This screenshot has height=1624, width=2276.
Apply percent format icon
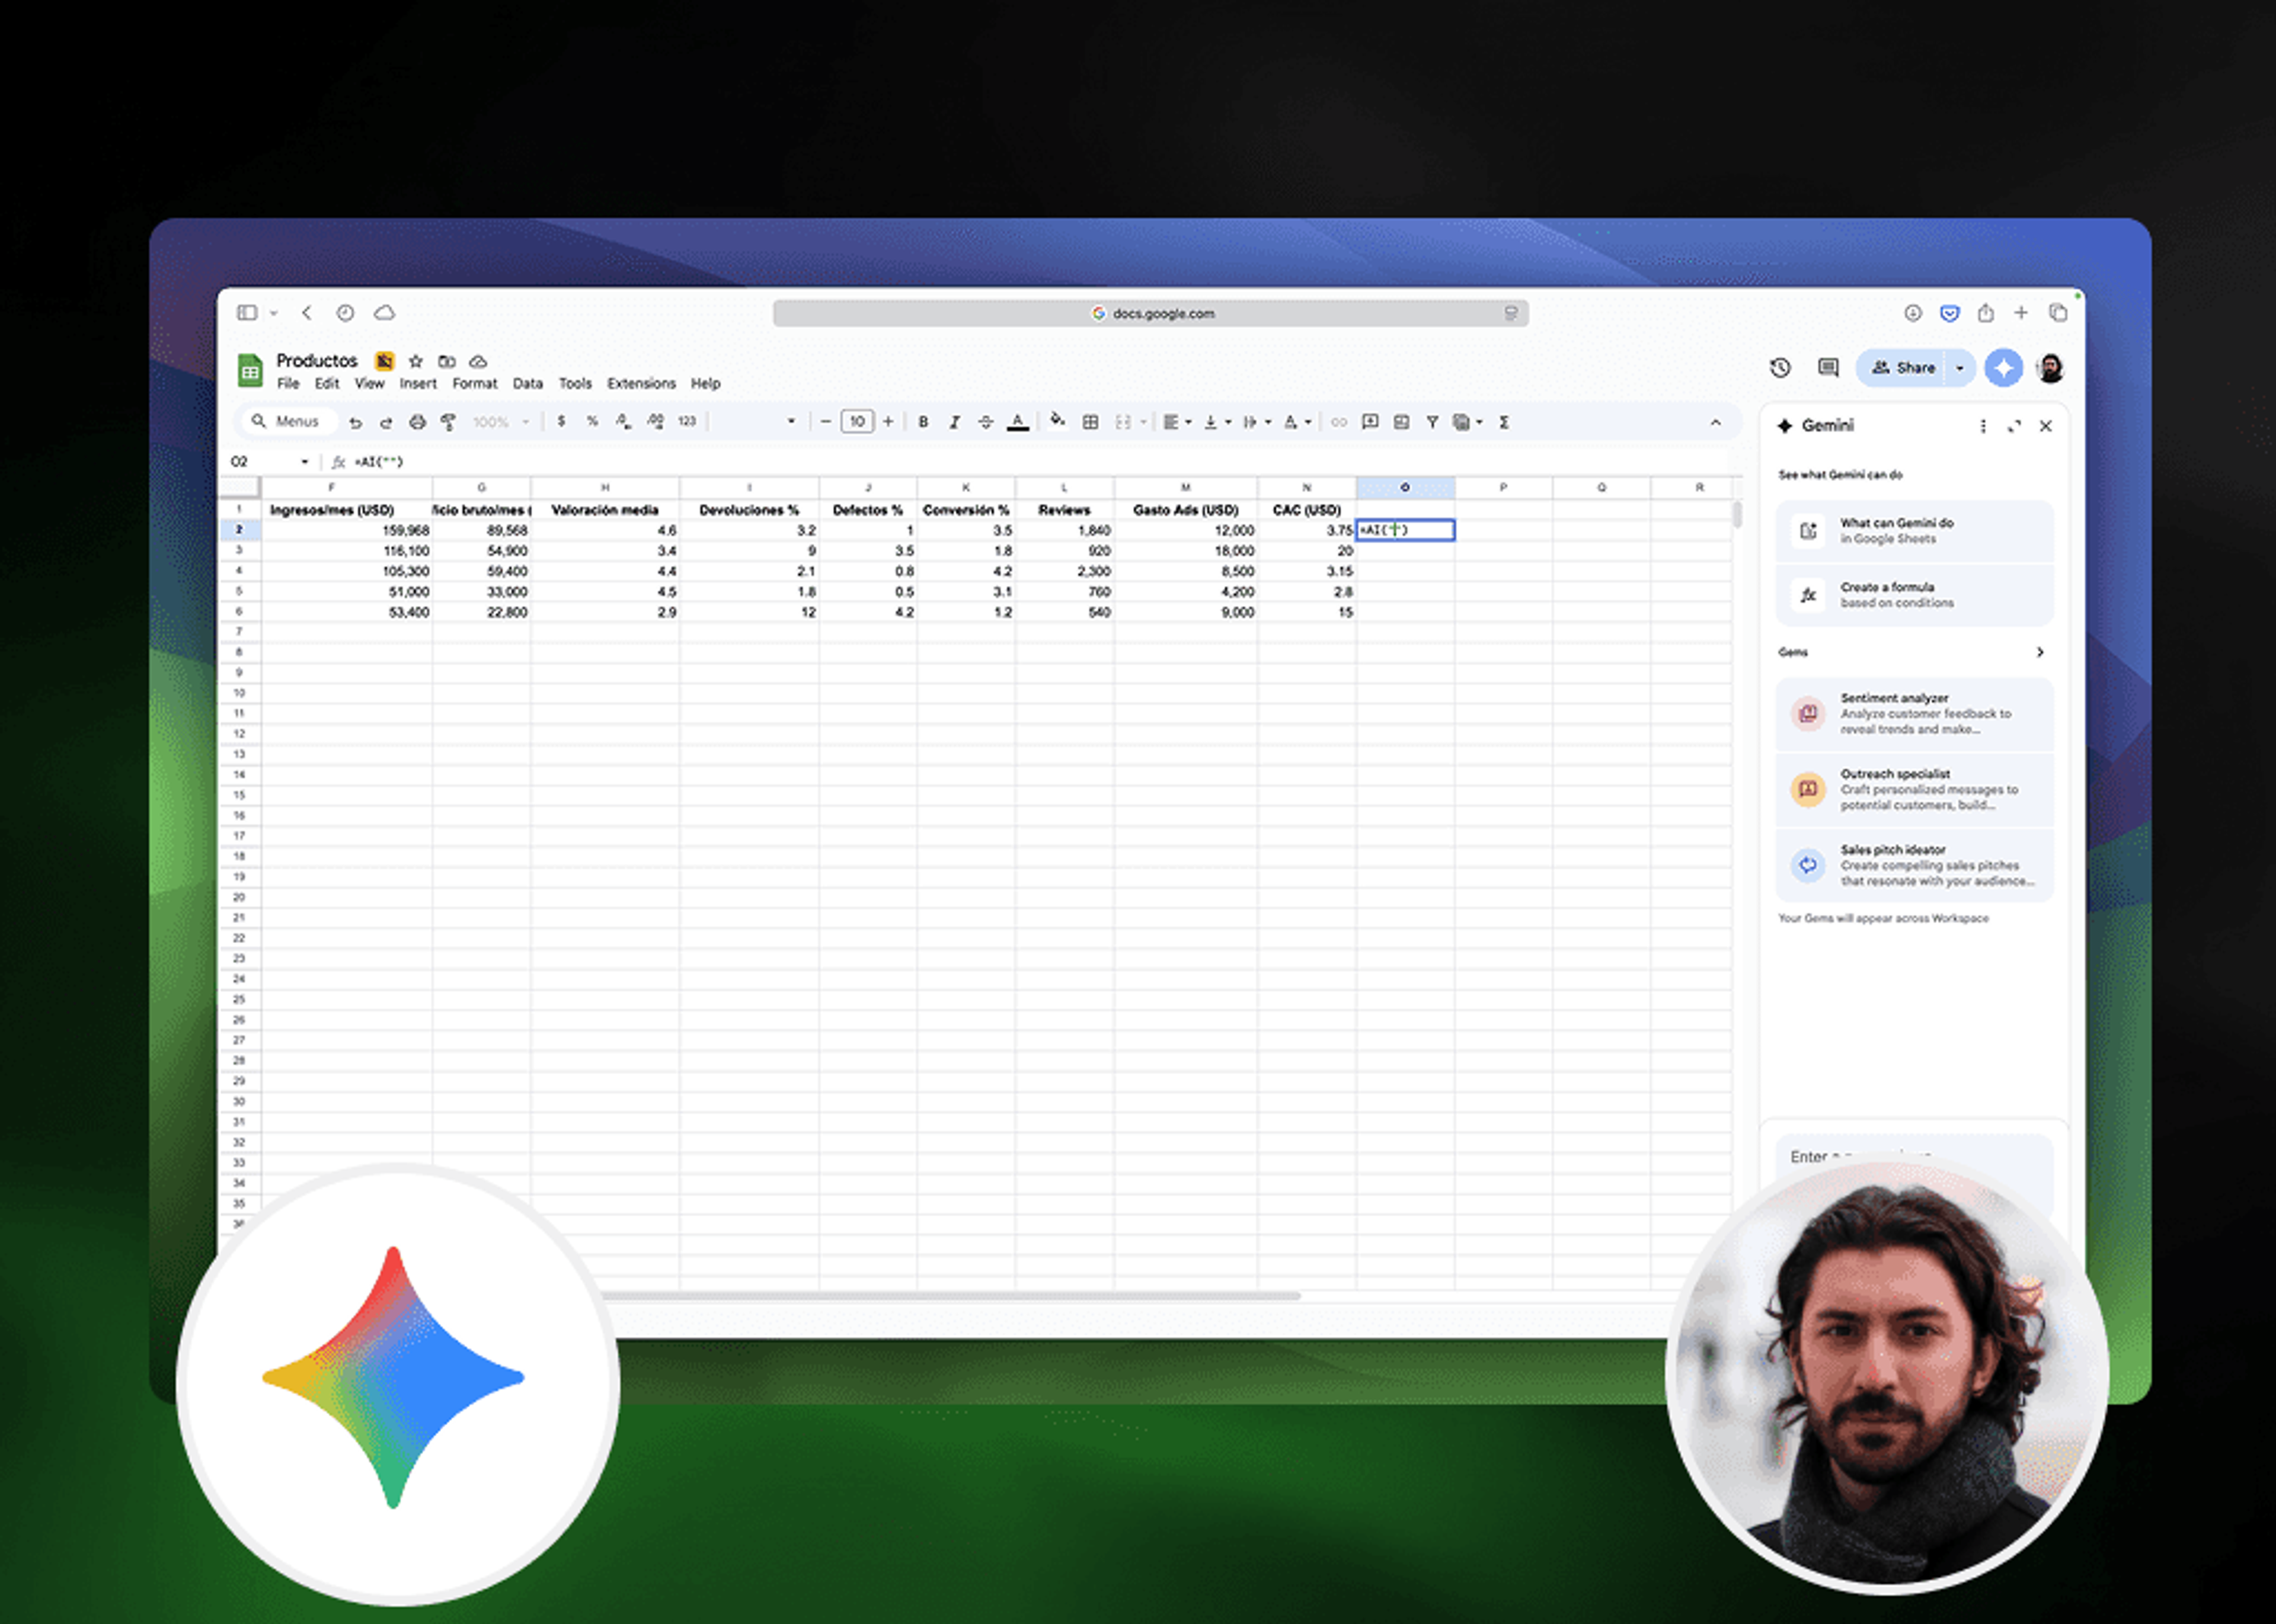click(592, 422)
